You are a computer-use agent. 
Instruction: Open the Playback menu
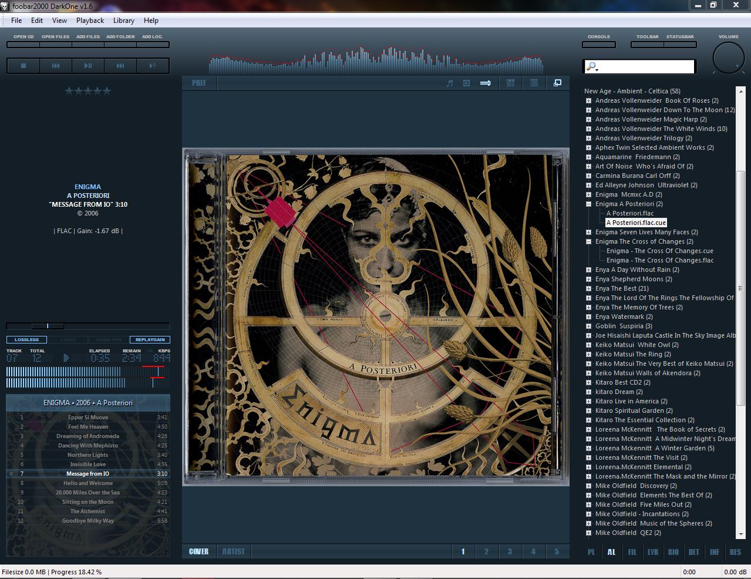point(90,21)
